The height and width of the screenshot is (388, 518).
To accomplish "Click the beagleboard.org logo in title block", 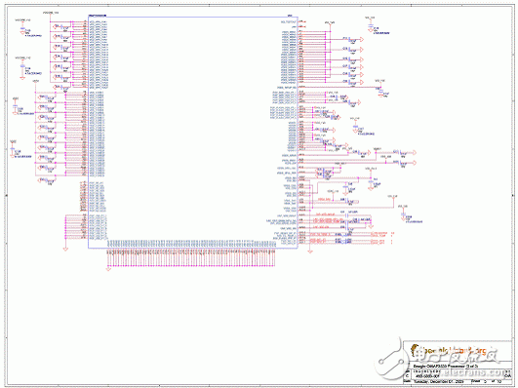I will 449,351.
